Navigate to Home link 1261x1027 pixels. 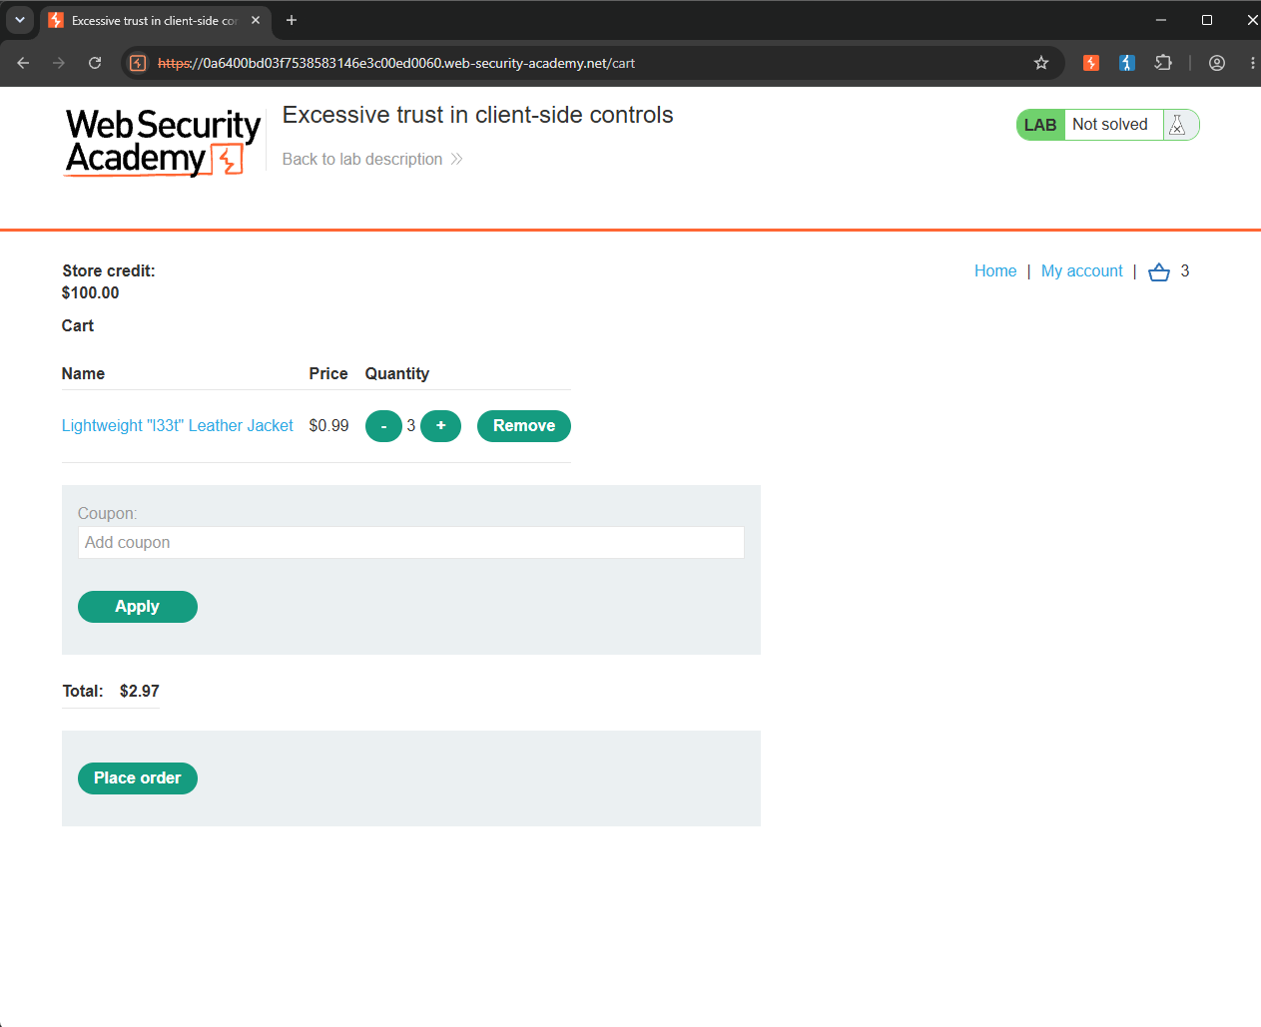pos(995,271)
